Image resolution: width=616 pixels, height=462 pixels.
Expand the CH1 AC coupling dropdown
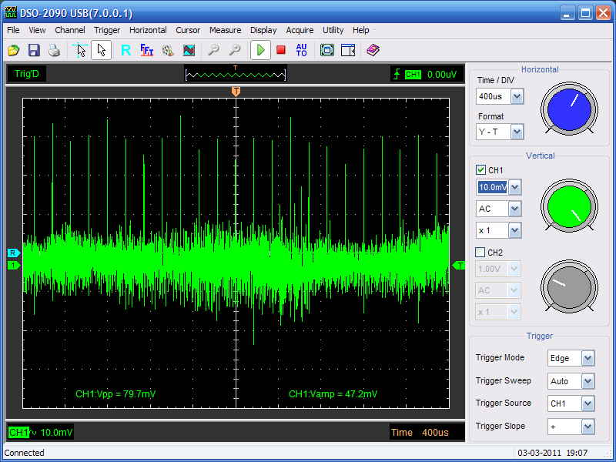[x=514, y=209]
